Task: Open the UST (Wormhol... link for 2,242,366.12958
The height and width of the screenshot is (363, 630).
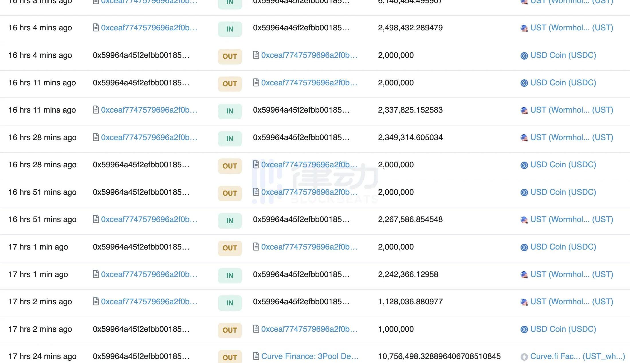Action: pos(572,274)
